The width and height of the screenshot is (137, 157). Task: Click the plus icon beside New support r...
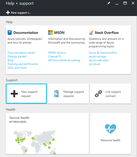(8, 13)
